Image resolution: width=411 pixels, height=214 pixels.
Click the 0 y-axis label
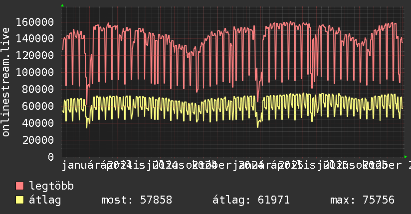(51, 157)
